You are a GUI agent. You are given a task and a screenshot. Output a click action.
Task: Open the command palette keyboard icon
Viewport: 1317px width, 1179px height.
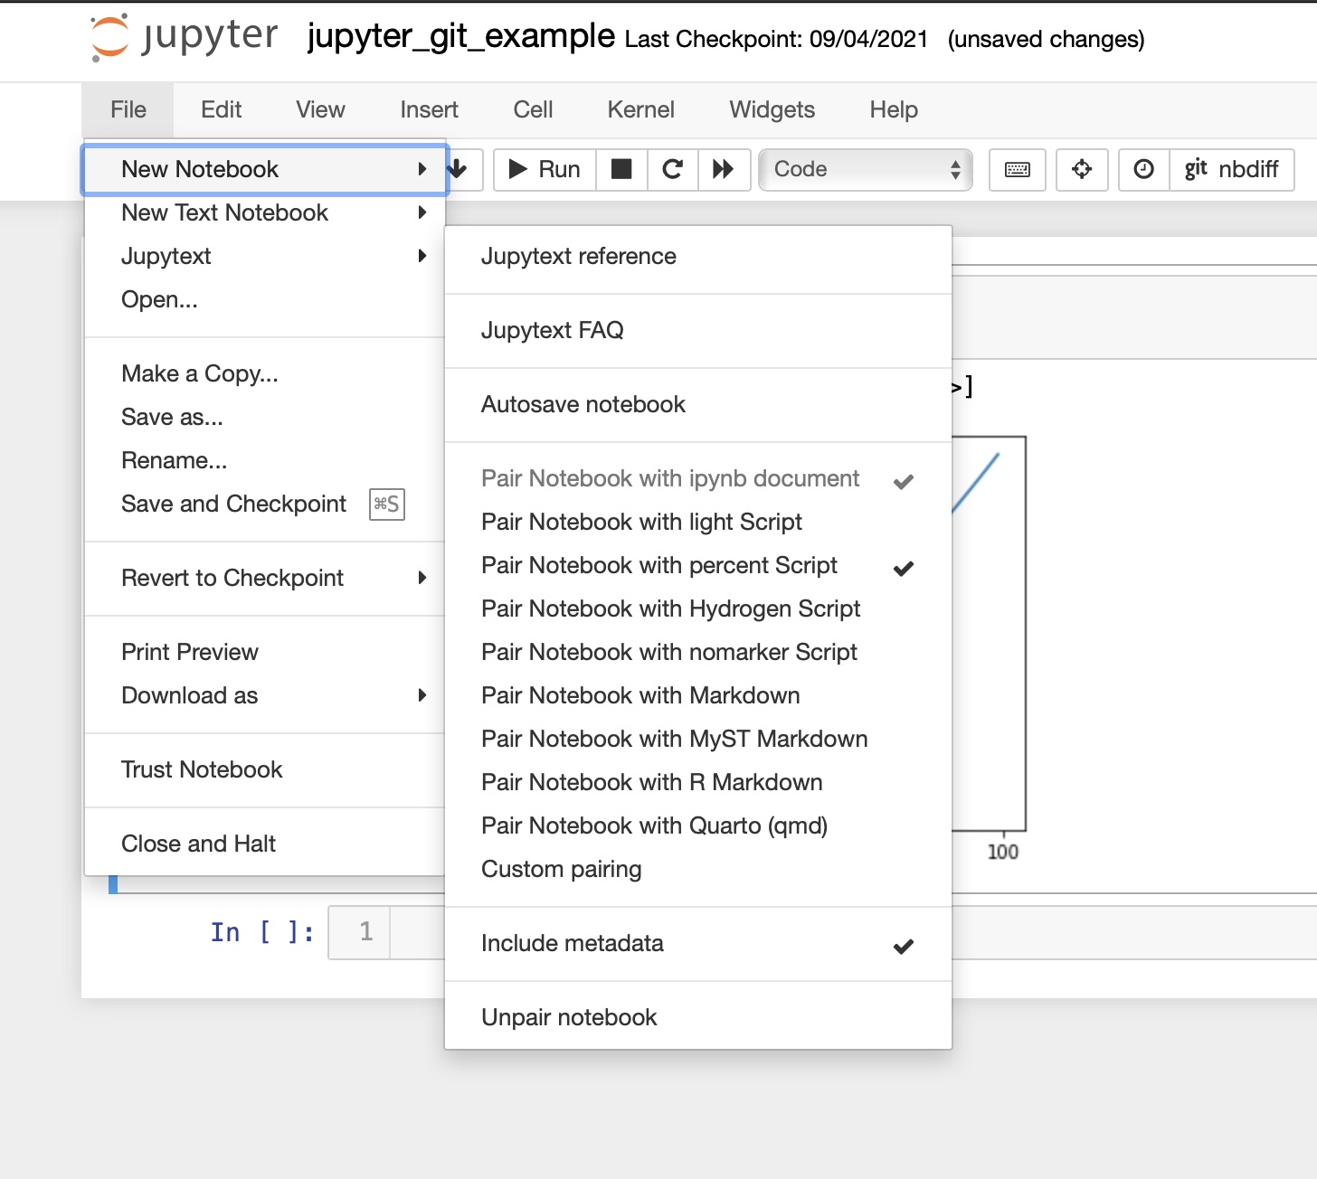coord(1018,169)
